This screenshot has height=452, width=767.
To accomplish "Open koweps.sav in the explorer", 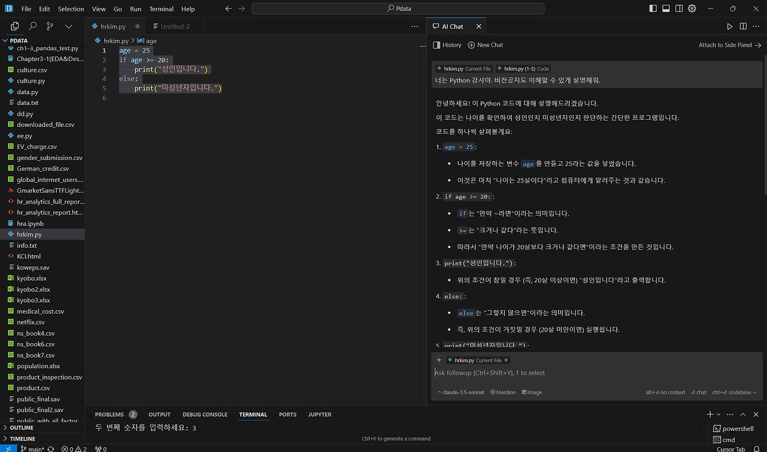I will pyautogui.click(x=42, y=268).
